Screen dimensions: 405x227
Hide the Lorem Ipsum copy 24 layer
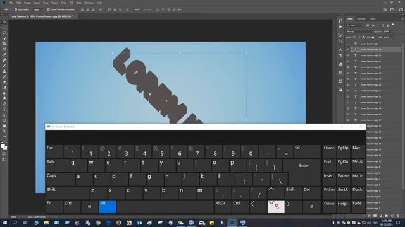click(x=348, y=79)
